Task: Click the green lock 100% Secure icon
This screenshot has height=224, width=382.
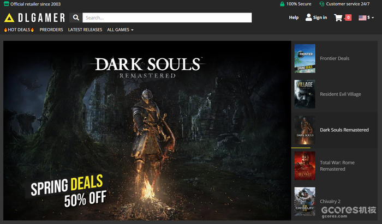Action: (282, 4)
